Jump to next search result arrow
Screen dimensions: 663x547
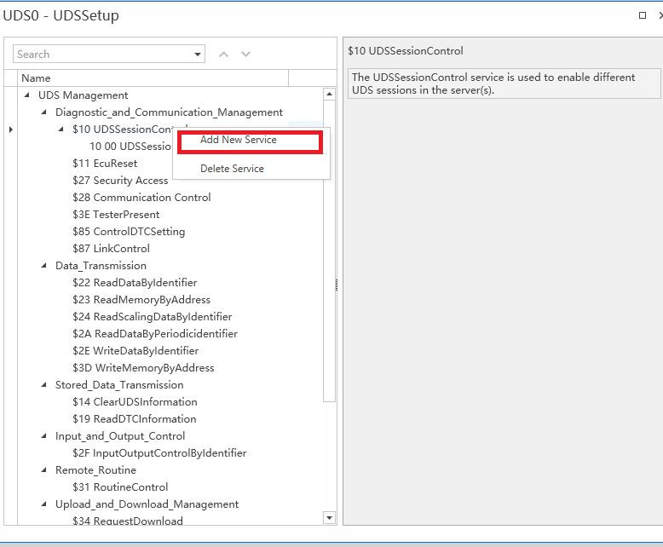pos(246,55)
